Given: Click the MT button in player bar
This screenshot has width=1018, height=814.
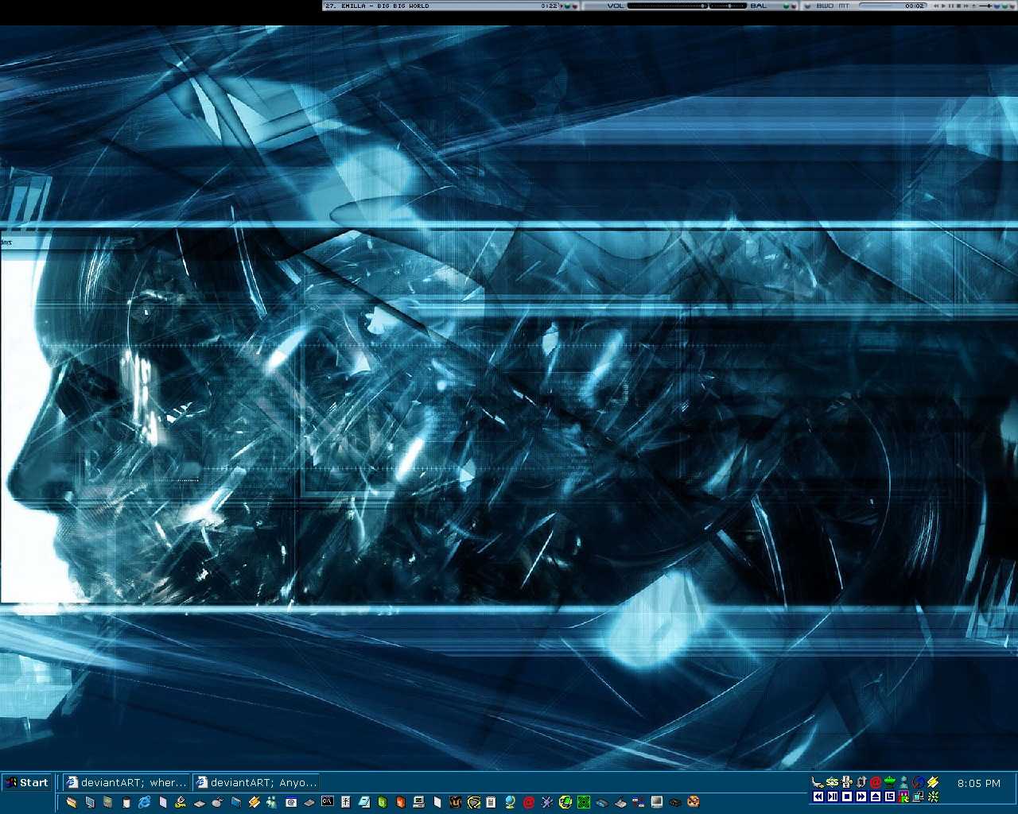Looking at the screenshot, I should coord(844,6).
